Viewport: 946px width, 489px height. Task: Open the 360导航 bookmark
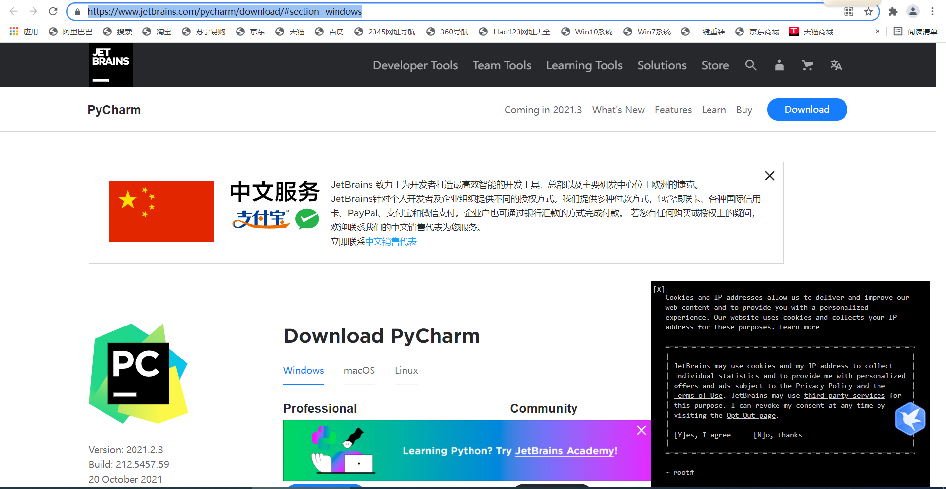pyautogui.click(x=447, y=32)
